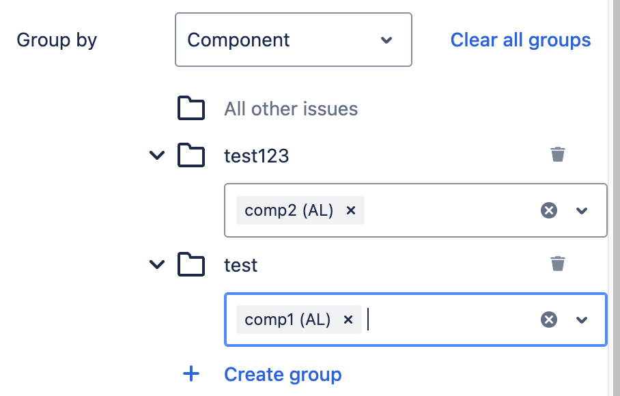The image size is (620, 396).
Task: Click the folder icon beside test
Action: pos(191,264)
